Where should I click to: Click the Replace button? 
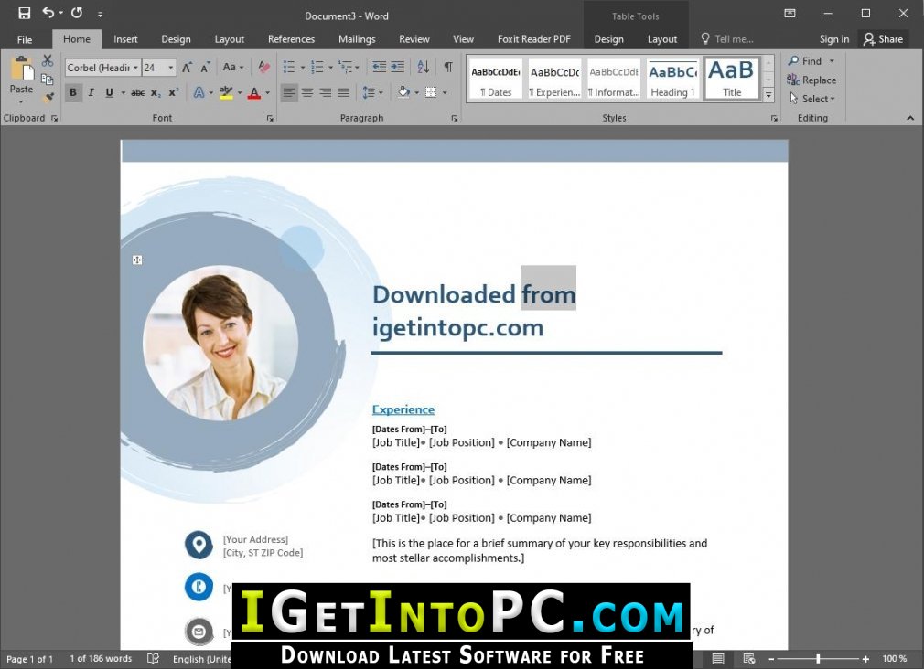(812, 80)
